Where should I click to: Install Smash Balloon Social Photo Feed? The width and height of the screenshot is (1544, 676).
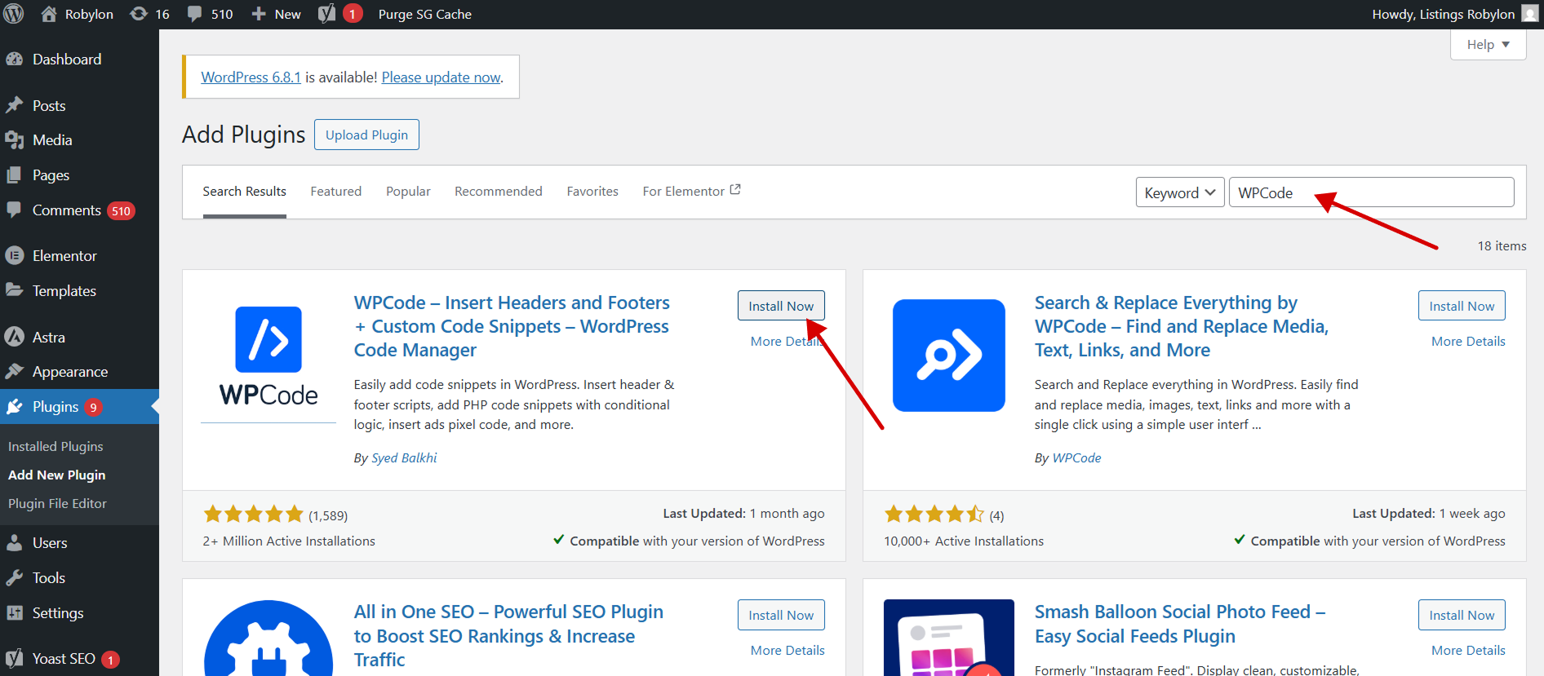pyautogui.click(x=1462, y=615)
